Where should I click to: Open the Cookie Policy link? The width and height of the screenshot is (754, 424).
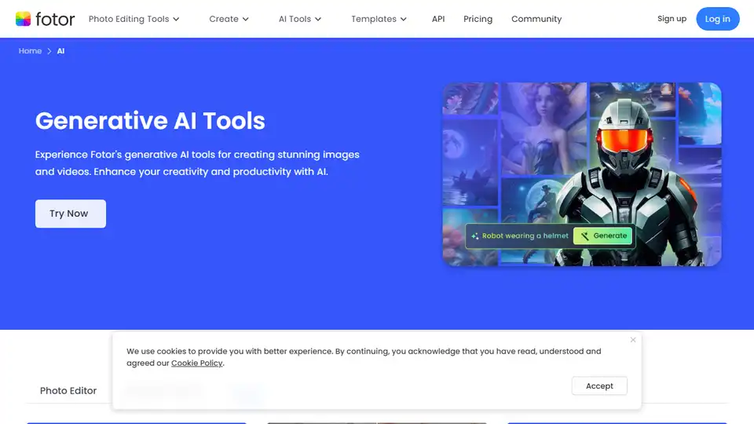[196, 363]
